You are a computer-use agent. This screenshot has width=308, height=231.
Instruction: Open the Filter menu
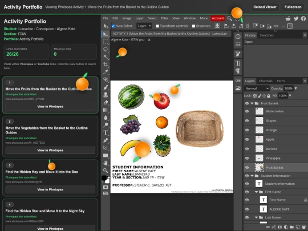(x=164, y=18)
